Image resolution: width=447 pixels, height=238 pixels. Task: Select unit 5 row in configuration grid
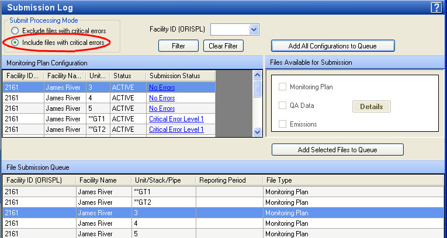(x=109, y=108)
